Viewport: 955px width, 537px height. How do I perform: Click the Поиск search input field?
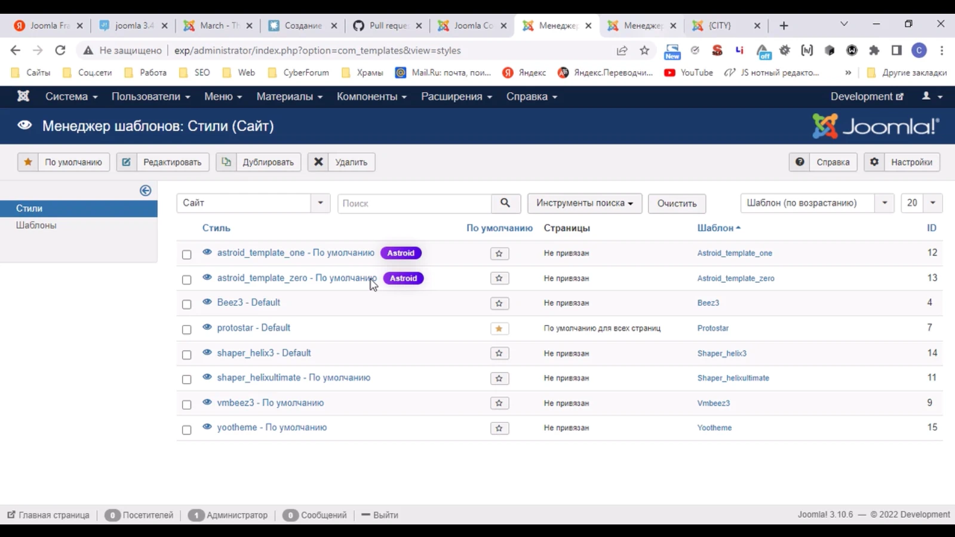pyautogui.click(x=414, y=203)
